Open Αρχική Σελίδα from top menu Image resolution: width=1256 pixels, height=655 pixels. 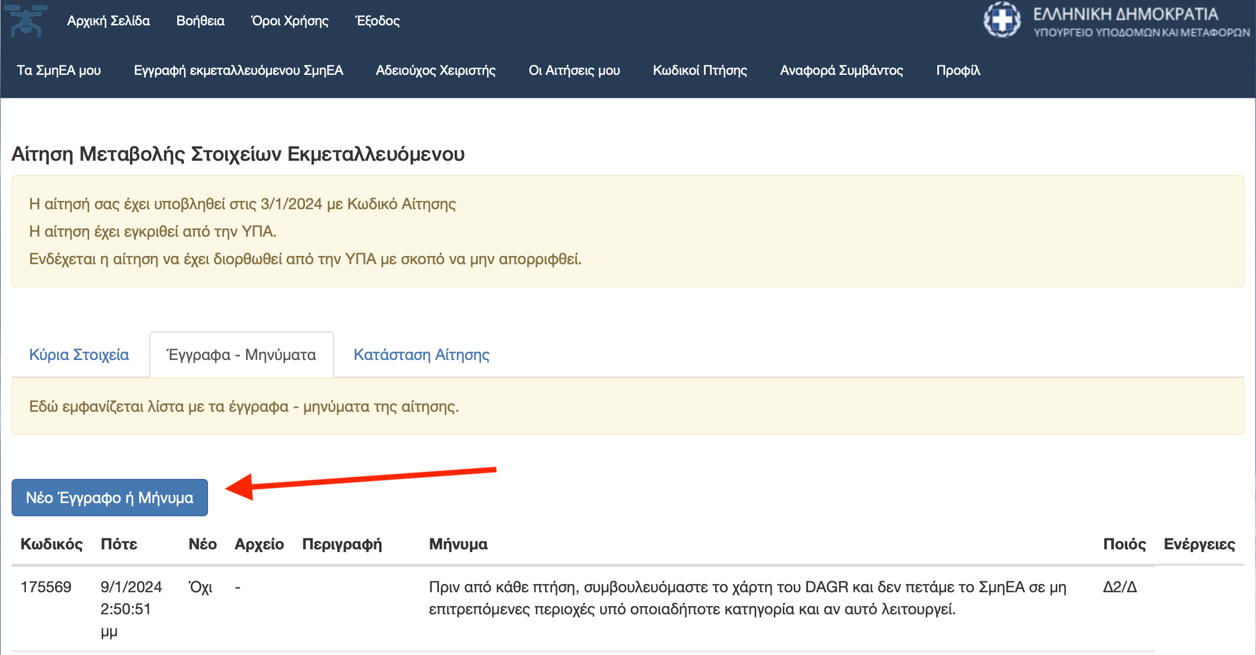[x=108, y=21]
